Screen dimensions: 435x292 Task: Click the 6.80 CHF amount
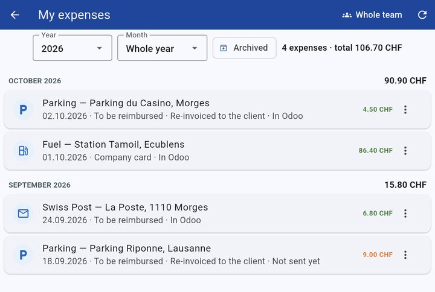(378, 214)
